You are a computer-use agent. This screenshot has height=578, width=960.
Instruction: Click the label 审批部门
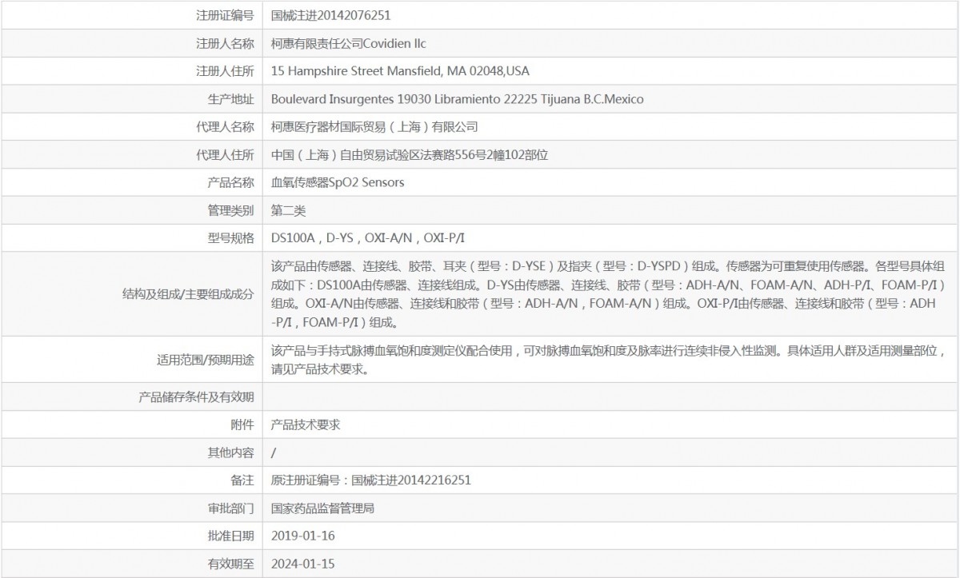(x=230, y=508)
